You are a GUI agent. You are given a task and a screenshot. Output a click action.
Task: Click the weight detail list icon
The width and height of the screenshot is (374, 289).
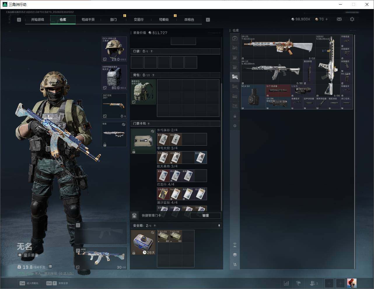(x=50, y=267)
